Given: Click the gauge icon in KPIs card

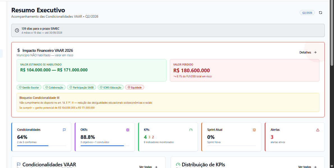Looking at the screenshot, I should pos(191,130).
